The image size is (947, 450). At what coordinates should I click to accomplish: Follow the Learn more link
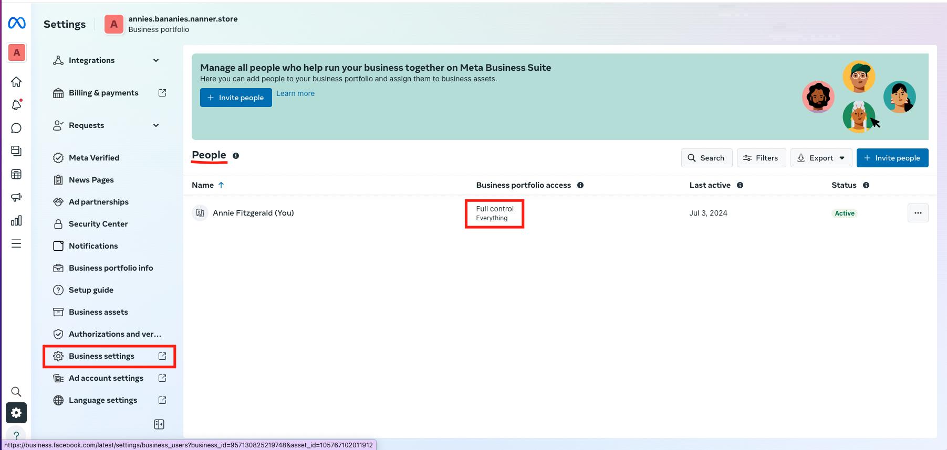[295, 93]
